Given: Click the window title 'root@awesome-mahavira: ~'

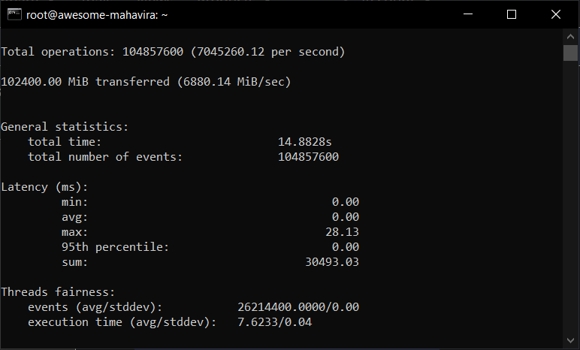Looking at the screenshot, I should coord(97,15).
